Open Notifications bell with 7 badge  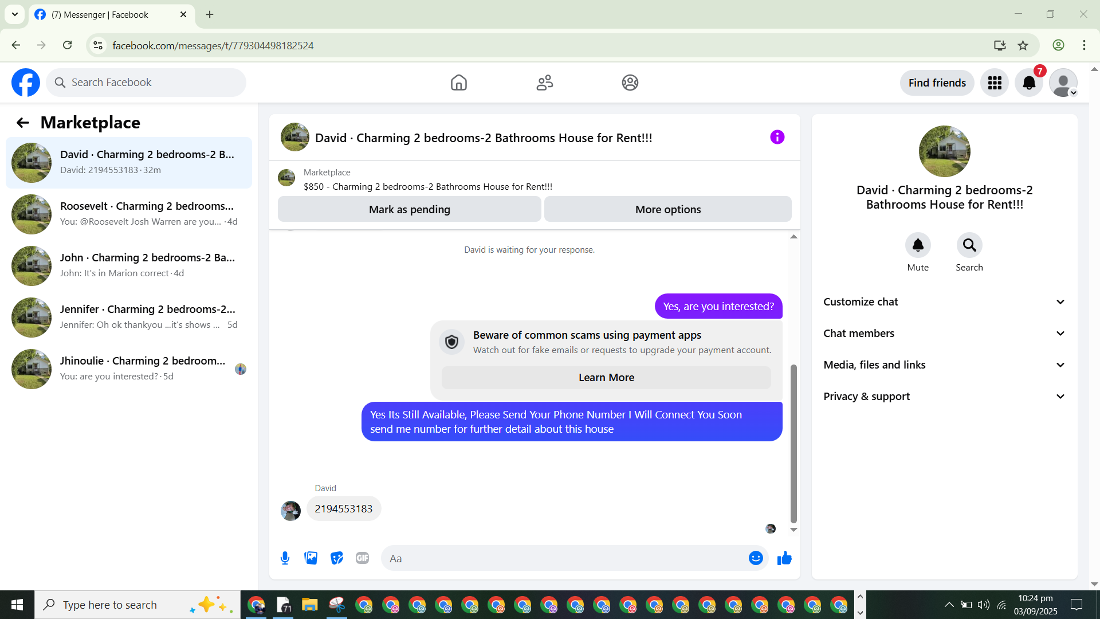1029,83
